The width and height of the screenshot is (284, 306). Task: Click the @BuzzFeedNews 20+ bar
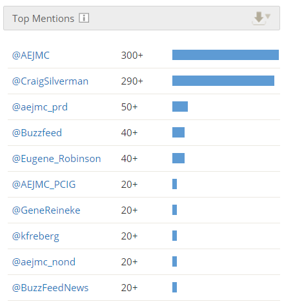(174, 287)
